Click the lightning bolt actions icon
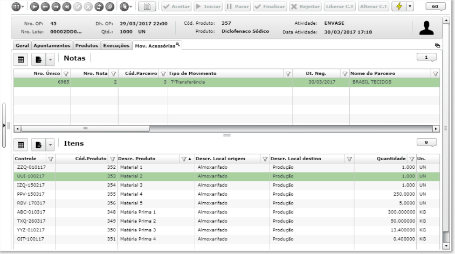455x254 pixels. point(399,6)
